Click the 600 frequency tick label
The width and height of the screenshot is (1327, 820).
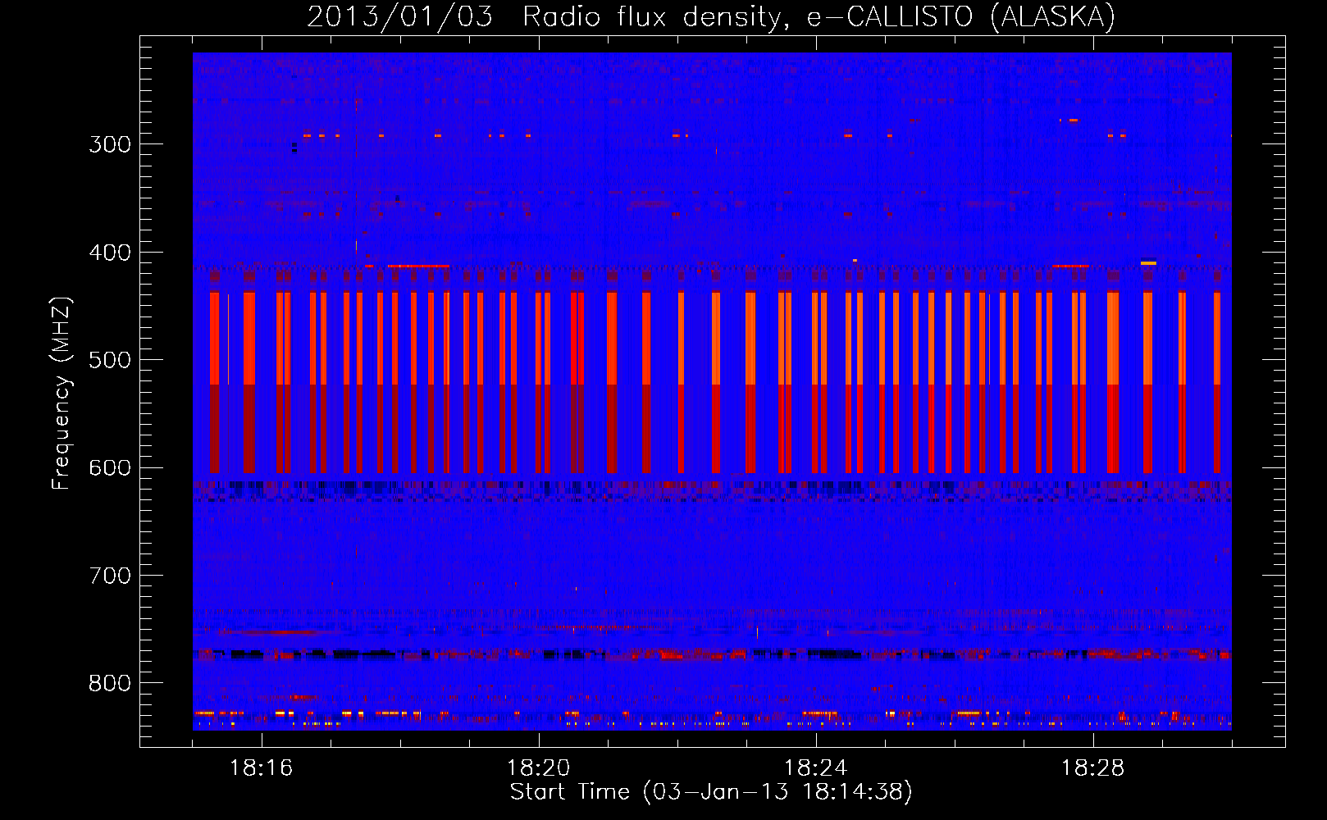[x=110, y=468]
